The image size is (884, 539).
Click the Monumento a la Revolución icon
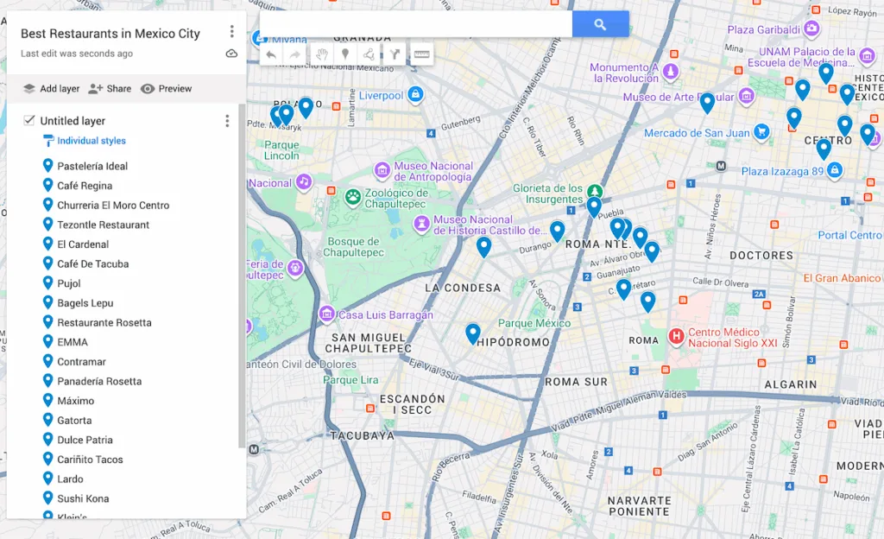[x=670, y=72]
